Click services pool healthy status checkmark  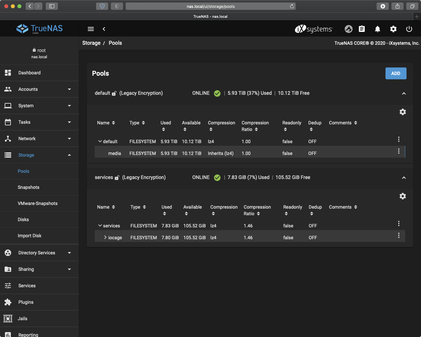[x=217, y=178]
